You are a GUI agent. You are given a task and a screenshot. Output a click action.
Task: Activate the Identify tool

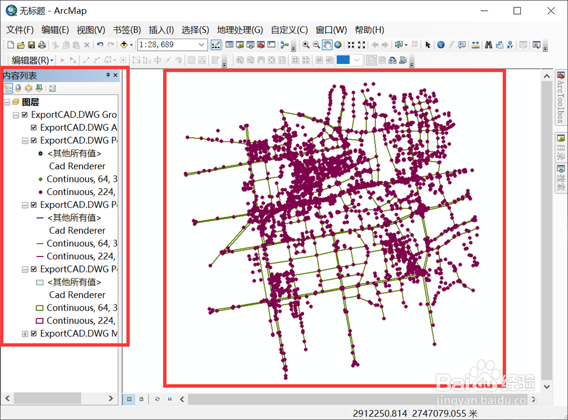click(441, 44)
